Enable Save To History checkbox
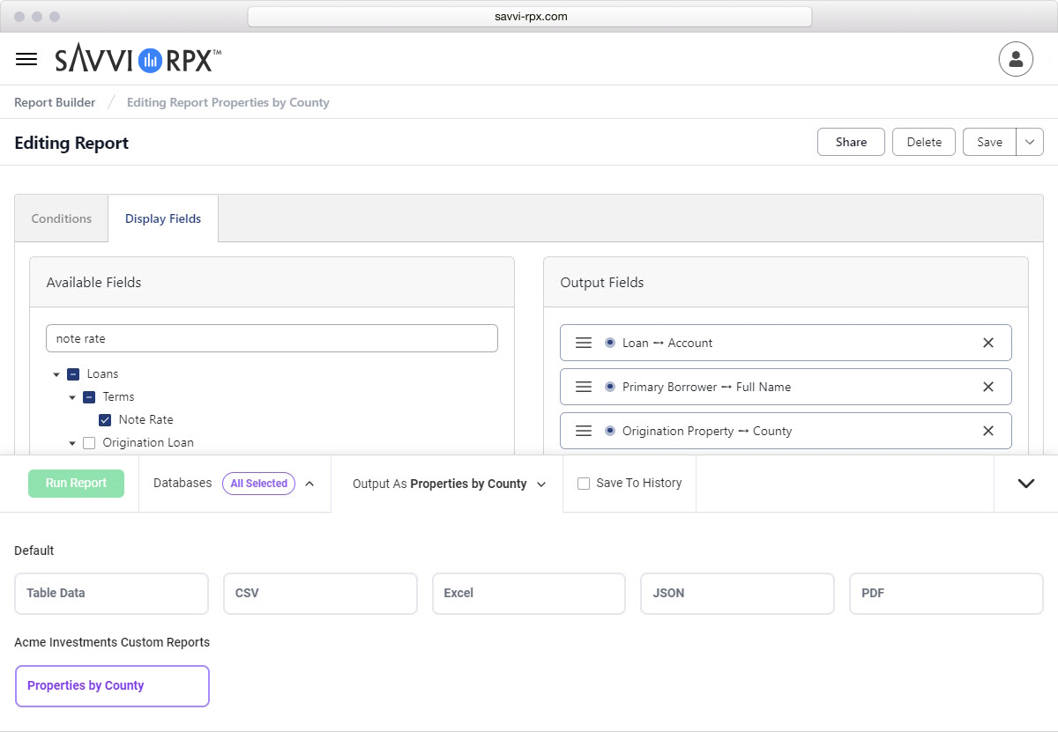Viewport: 1058px width, 732px height. click(583, 484)
